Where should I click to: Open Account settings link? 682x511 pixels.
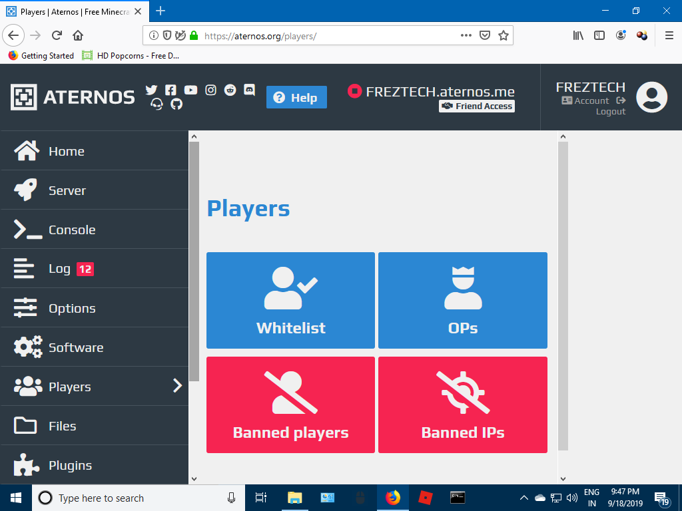click(x=585, y=101)
